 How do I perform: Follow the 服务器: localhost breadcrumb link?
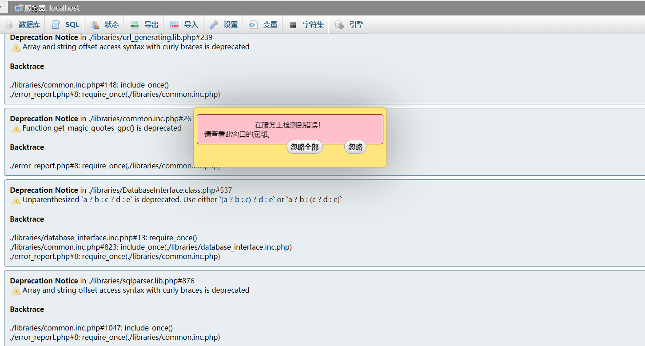tap(52, 8)
